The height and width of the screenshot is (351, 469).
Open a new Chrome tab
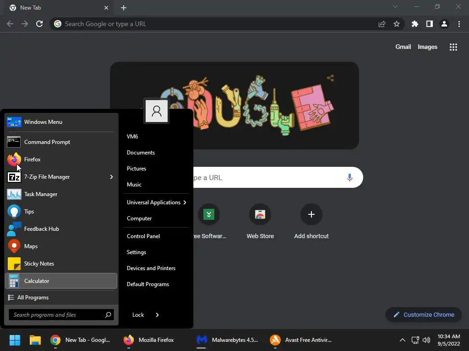coord(124,8)
